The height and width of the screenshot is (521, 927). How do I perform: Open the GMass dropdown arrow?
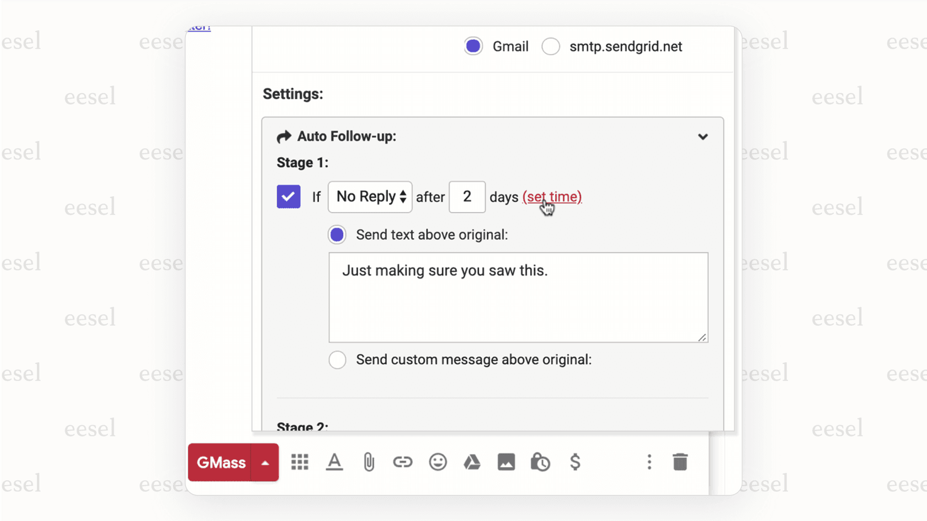coord(265,462)
